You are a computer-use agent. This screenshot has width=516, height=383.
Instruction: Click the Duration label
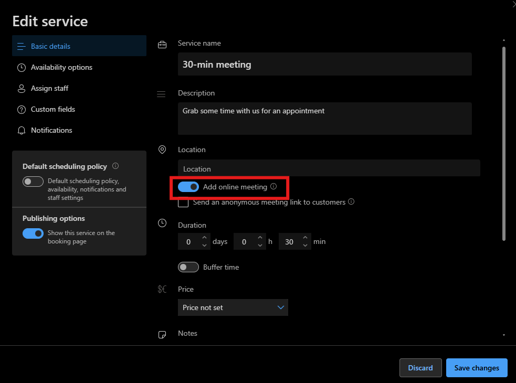pos(192,226)
